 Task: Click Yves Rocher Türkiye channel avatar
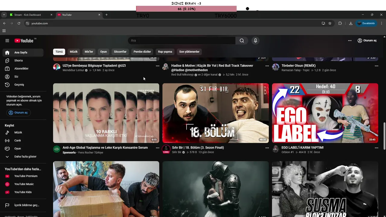pos(57,149)
